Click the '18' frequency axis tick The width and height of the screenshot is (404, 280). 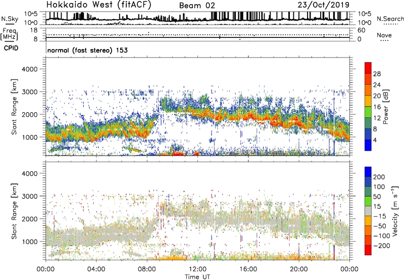[x=34, y=30]
